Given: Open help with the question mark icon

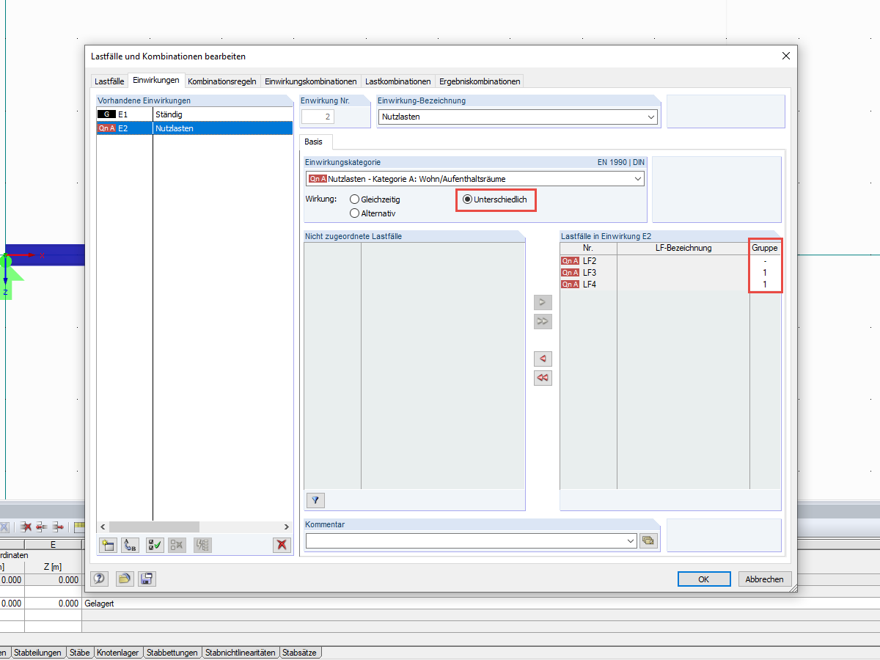Looking at the screenshot, I should point(100,579).
